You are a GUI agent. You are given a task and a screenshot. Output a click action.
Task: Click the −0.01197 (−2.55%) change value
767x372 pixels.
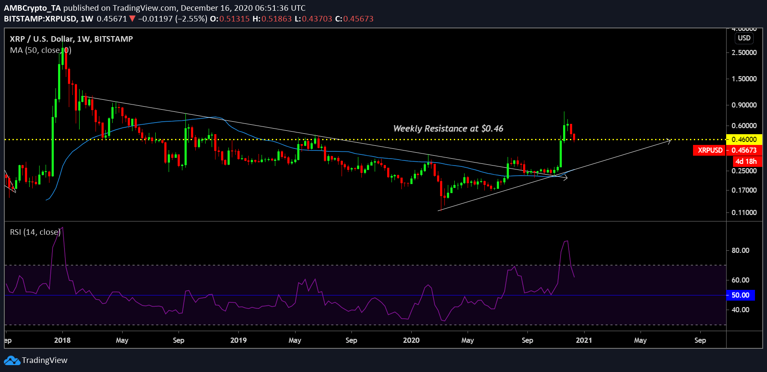(173, 19)
